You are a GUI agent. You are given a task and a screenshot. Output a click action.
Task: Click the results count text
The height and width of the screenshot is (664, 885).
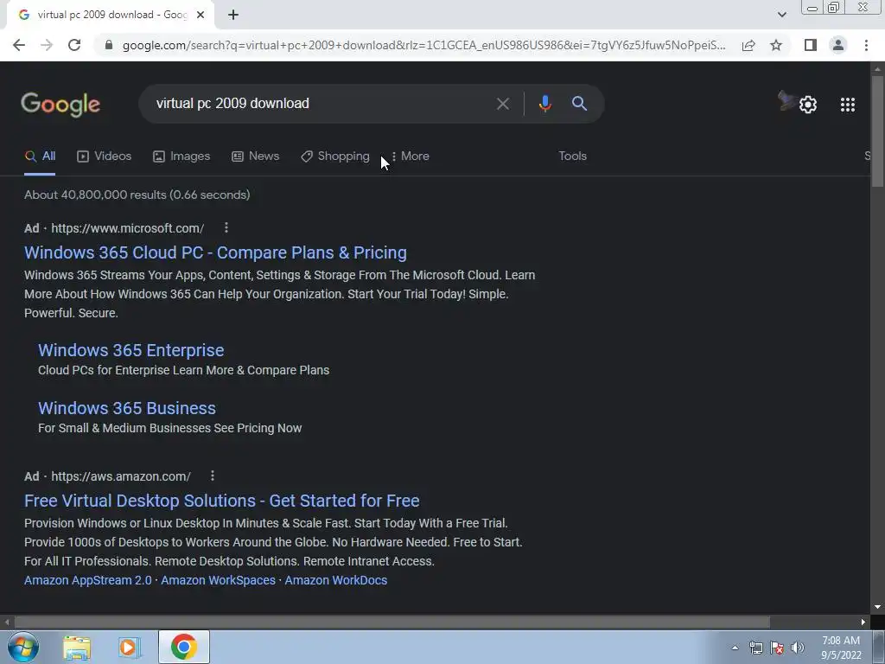point(137,195)
